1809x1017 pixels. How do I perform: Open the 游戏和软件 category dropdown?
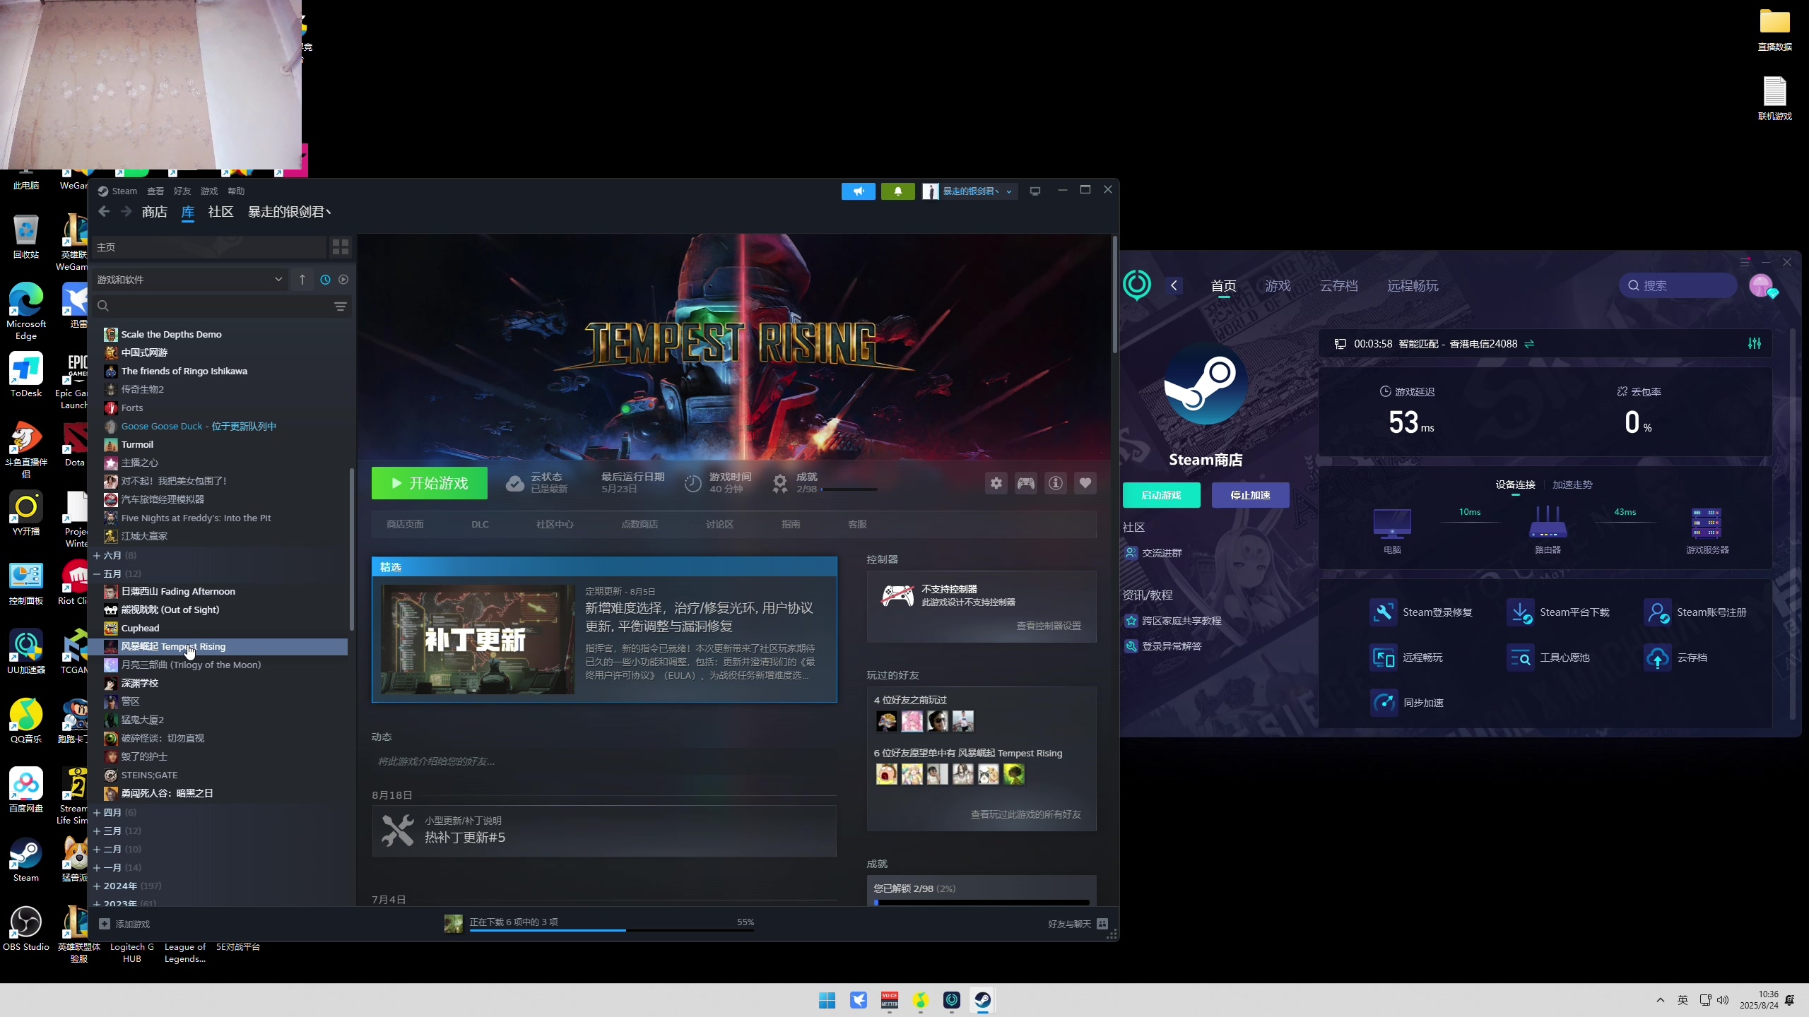point(189,280)
